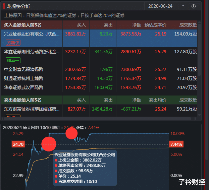This screenshot has height=190, width=209.
Task: Select the 财通证券杭州上塘路 row
Action: point(99,78)
